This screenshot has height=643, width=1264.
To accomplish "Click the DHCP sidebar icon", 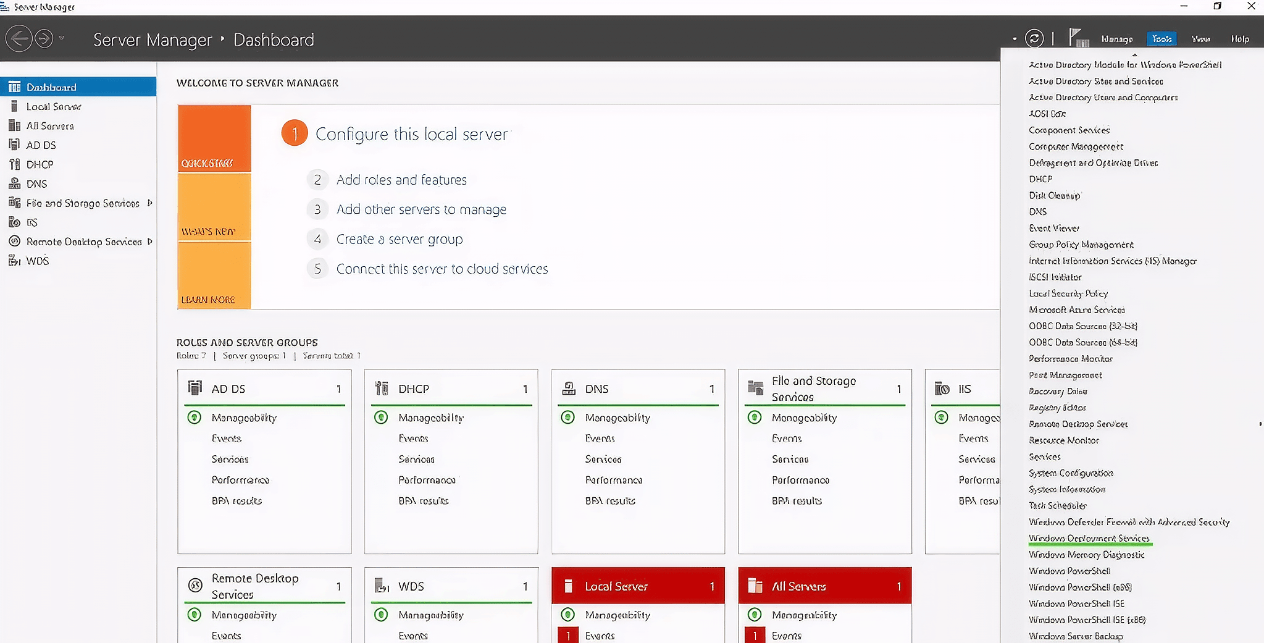I will (14, 164).
